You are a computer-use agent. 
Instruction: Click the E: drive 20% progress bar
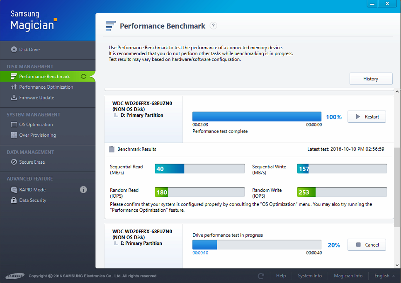[x=257, y=244]
